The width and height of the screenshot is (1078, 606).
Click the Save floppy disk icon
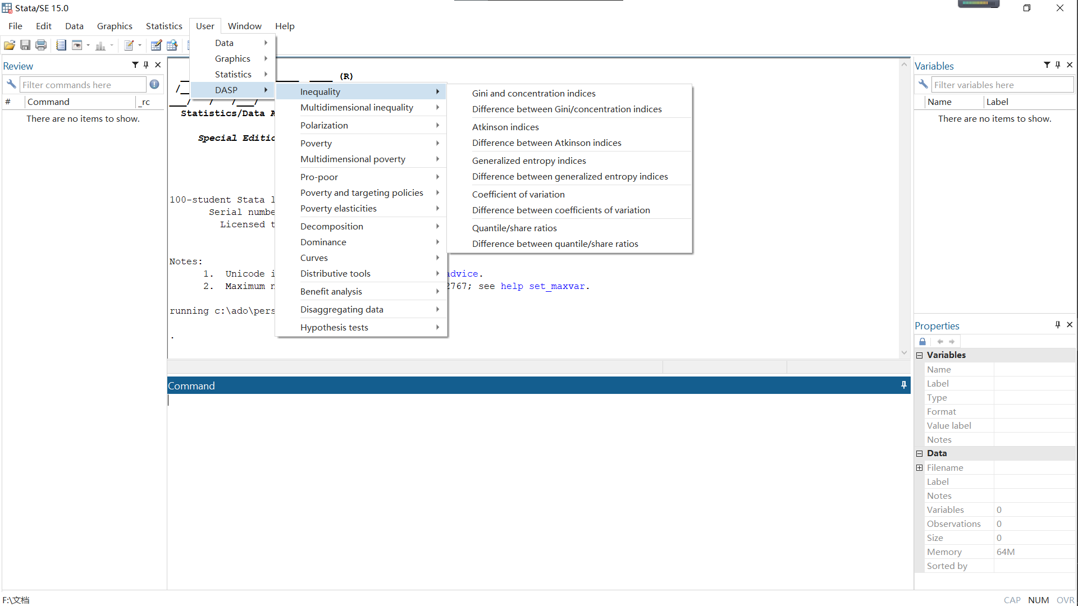(25, 45)
